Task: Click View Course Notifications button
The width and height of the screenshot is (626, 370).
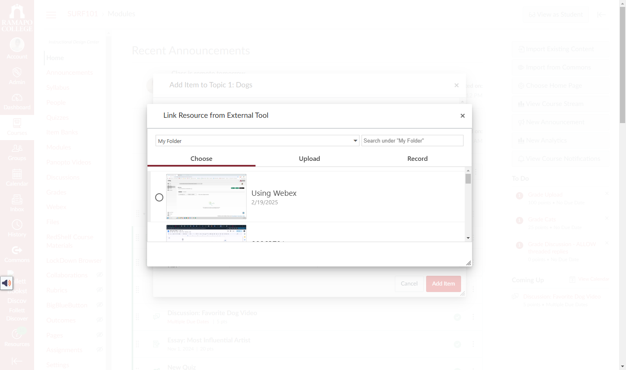Action: point(560,159)
